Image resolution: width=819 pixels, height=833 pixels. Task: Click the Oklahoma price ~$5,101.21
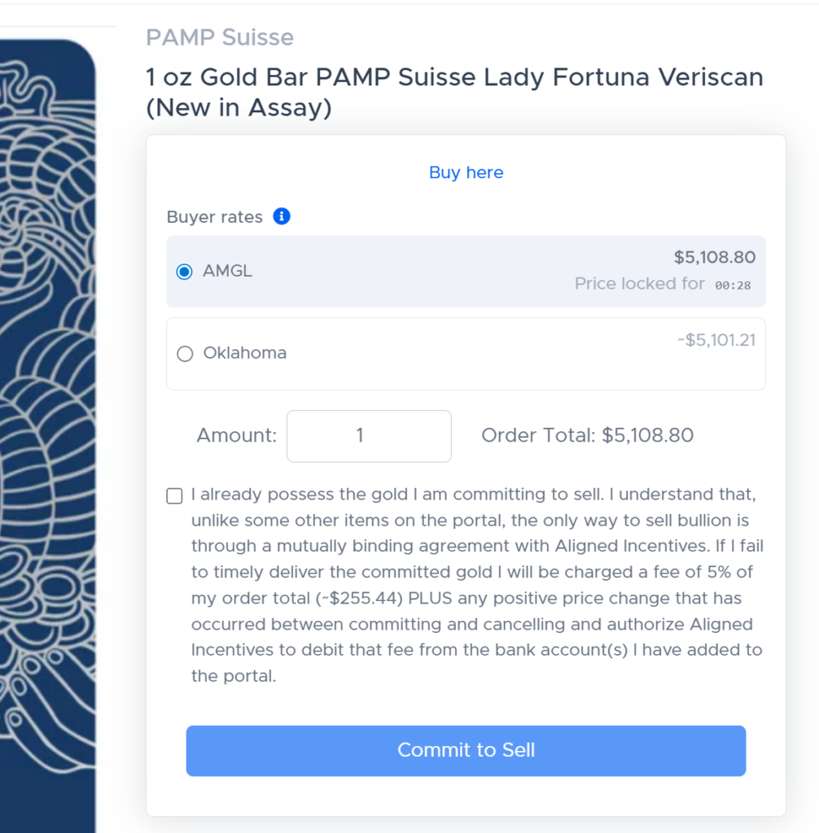[x=716, y=340]
